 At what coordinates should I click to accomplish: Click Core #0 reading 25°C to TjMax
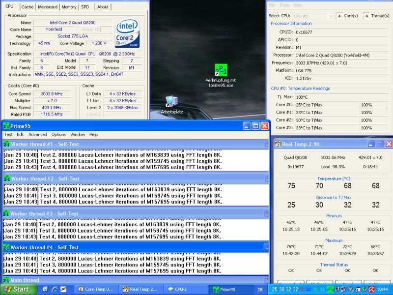click(327, 105)
